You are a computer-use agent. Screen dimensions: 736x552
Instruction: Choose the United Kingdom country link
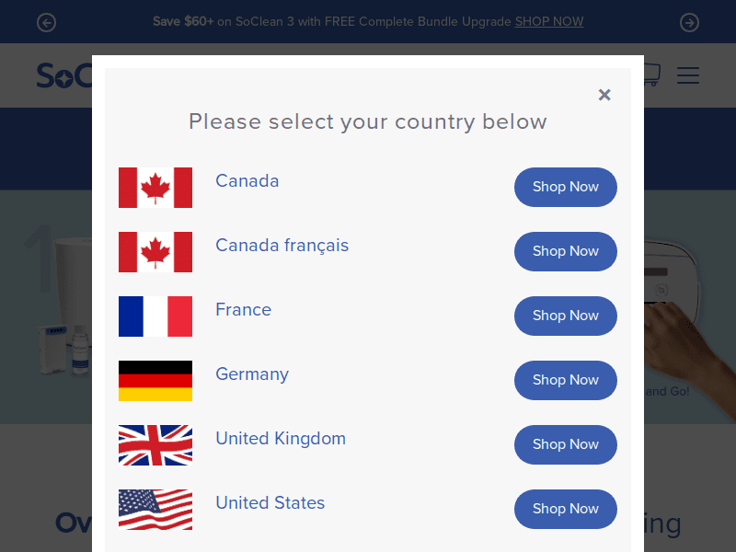pyautogui.click(x=281, y=439)
